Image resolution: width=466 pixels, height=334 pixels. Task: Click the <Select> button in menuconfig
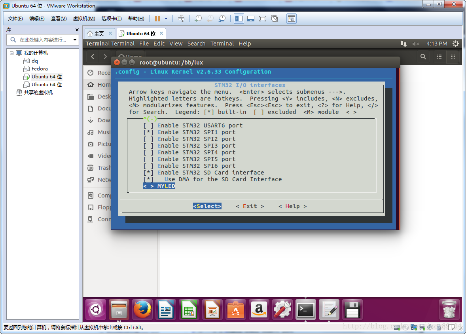[x=207, y=206]
